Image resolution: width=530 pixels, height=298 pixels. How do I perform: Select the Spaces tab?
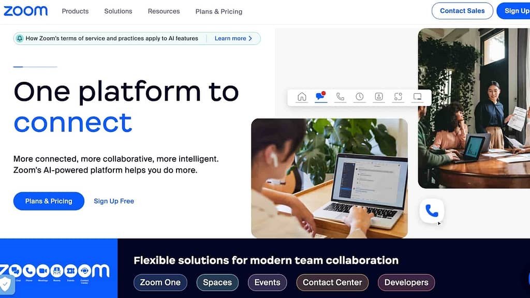217,282
